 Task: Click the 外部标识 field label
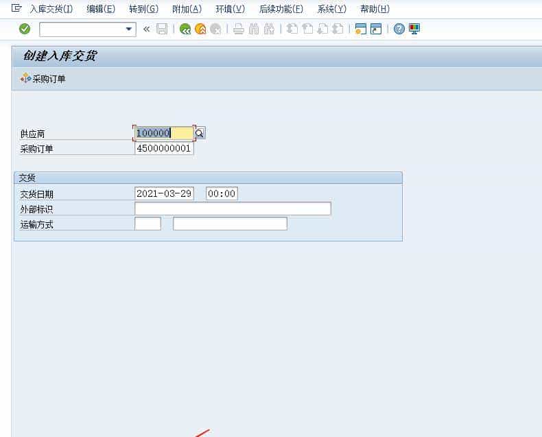36,209
